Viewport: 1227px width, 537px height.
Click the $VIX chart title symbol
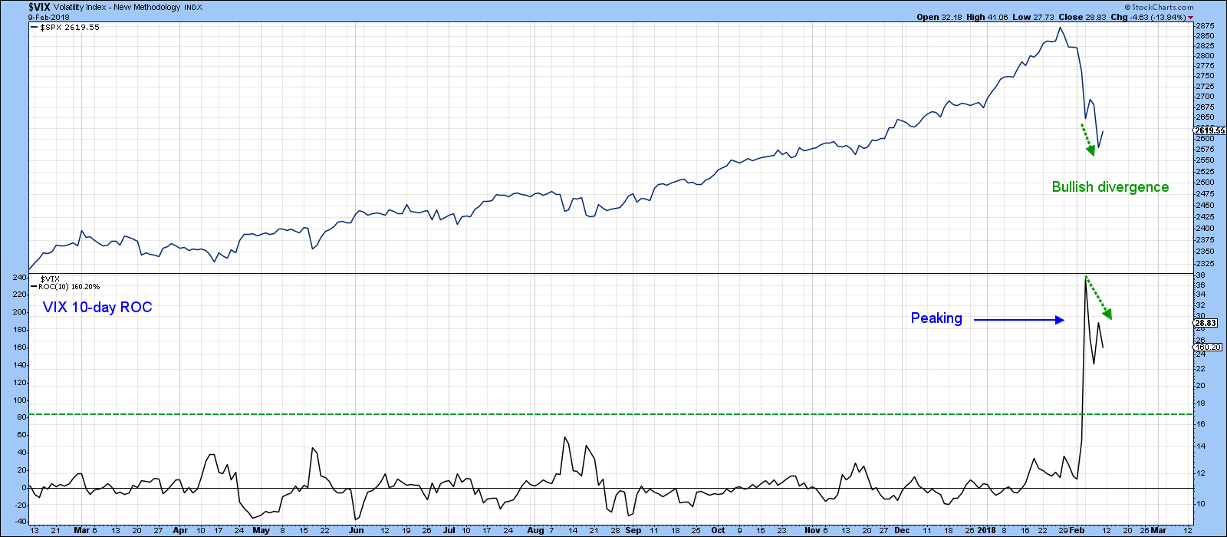point(41,7)
